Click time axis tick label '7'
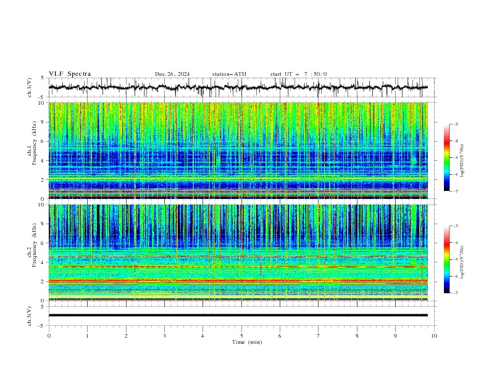The image size is (489, 377). point(319,336)
